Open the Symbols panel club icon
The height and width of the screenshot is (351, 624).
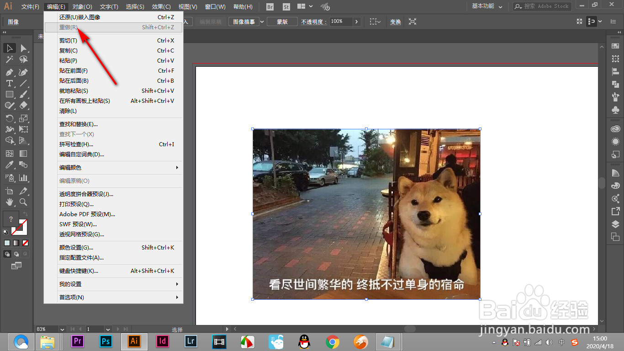[x=615, y=110]
